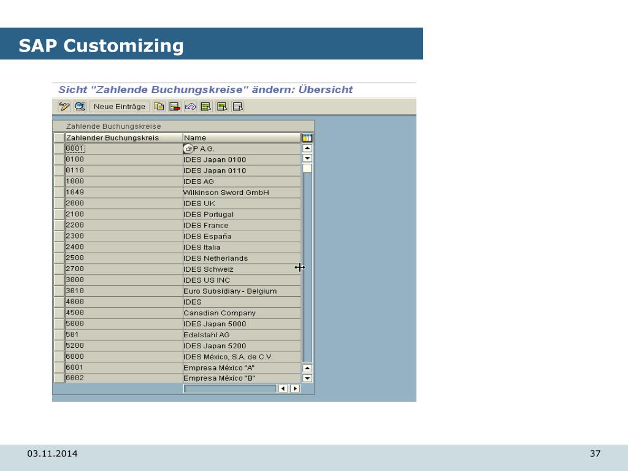Click the name cell Euro Subsidiary - Belgium
Screen dimensions: 628x471
click(x=242, y=291)
